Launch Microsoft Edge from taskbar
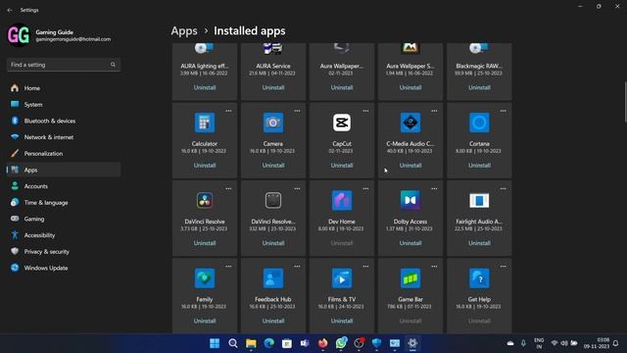Image resolution: width=627 pixels, height=353 pixels. coord(268,343)
